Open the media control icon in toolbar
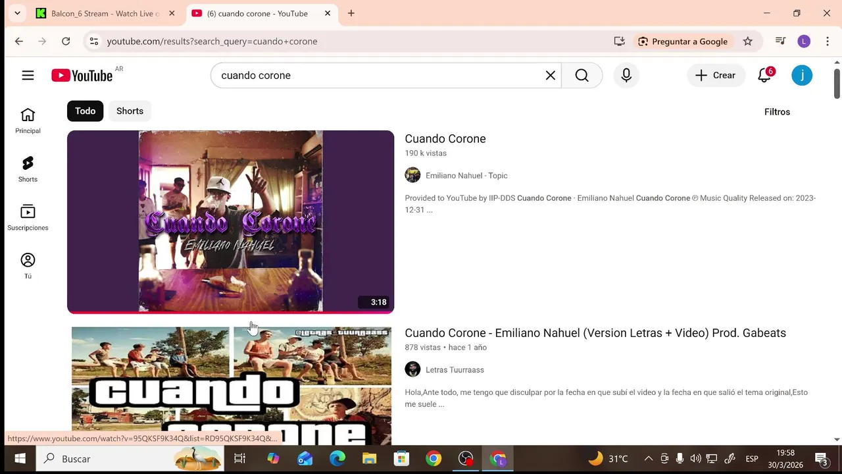 (x=781, y=41)
